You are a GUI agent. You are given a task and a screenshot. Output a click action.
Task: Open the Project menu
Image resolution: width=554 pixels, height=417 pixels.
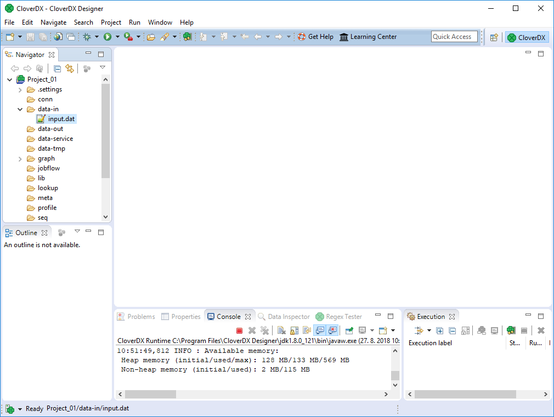[x=111, y=22]
